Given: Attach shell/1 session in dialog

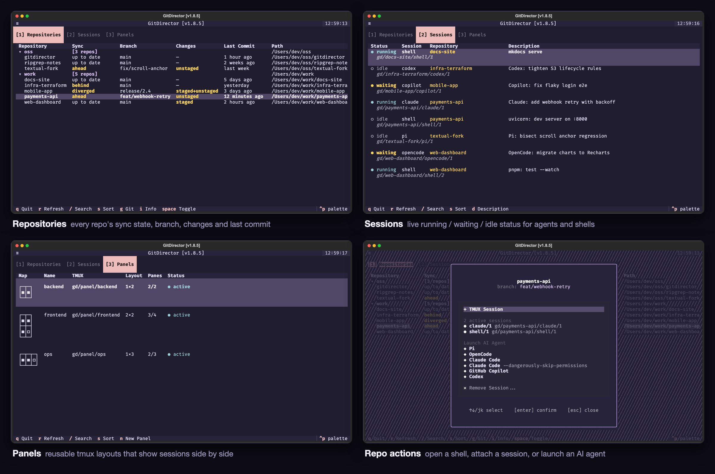Looking at the screenshot, I should tap(510, 332).
